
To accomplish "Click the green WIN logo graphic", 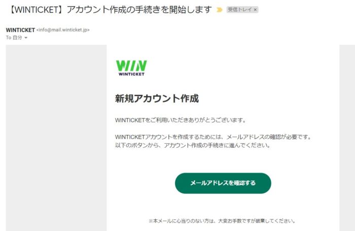I will (131, 65).
